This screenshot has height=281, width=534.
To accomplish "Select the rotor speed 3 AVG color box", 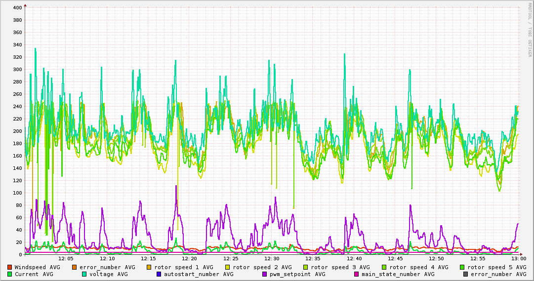I will pyautogui.click(x=306, y=267).
